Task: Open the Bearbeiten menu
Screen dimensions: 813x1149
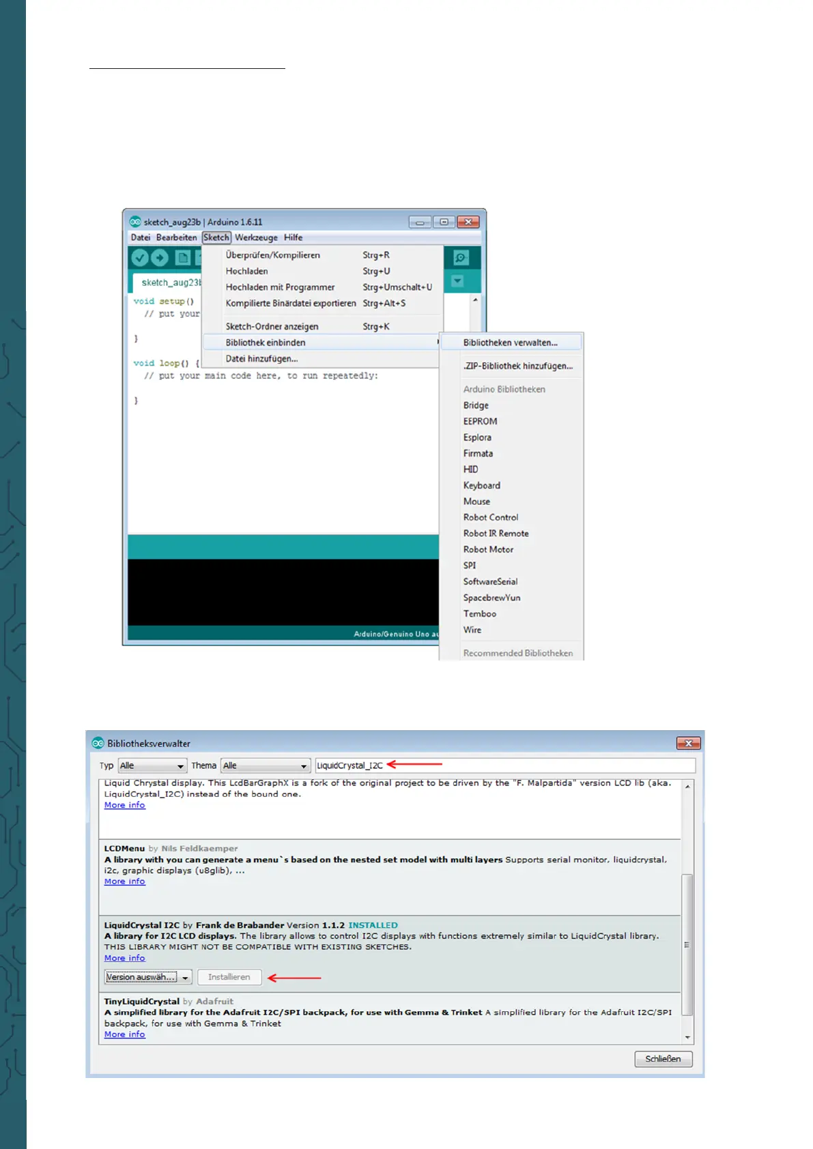Action: 176,237
